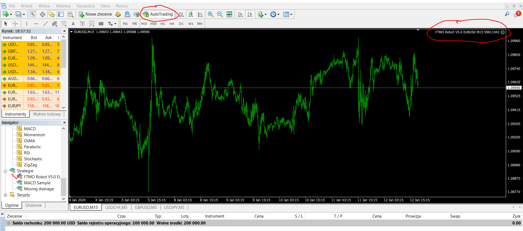
Task: Select Fibonacci retracement tool
Action: [x=64, y=24]
